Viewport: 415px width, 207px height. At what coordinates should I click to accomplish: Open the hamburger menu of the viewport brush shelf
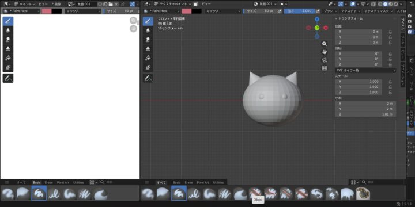[147, 182]
